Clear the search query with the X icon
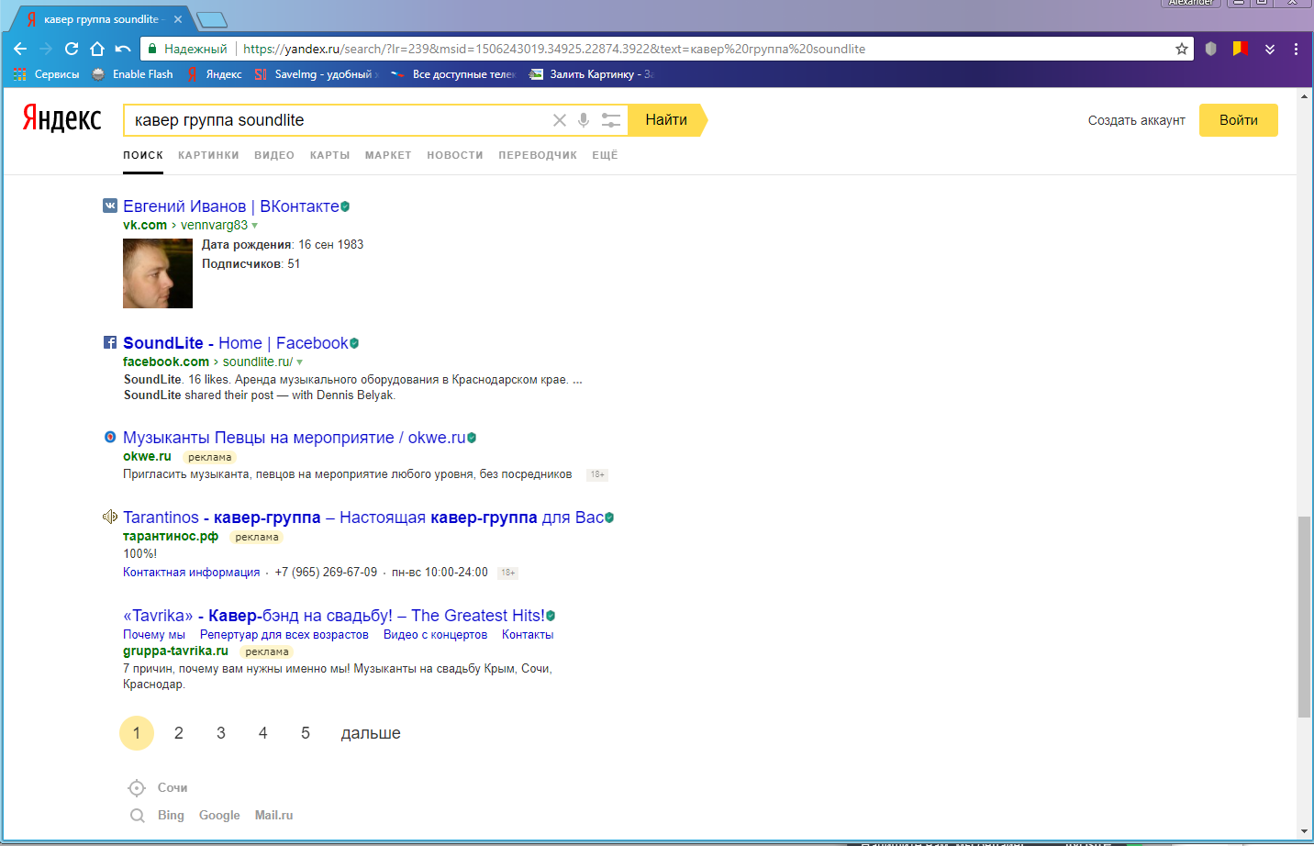The width and height of the screenshot is (1314, 846). [560, 120]
